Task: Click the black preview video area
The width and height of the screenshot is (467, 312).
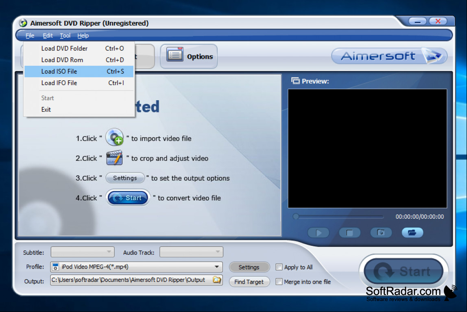Action: (367, 148)
